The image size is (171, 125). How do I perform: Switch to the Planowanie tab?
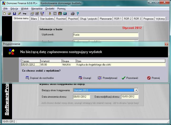point(106,19)
